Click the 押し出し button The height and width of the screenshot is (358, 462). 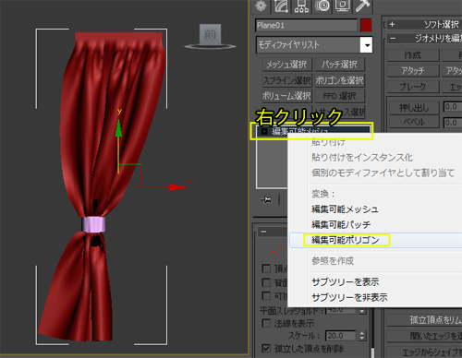[414, 107]
